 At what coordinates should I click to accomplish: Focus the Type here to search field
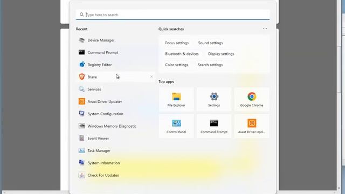tap(172, 15)
